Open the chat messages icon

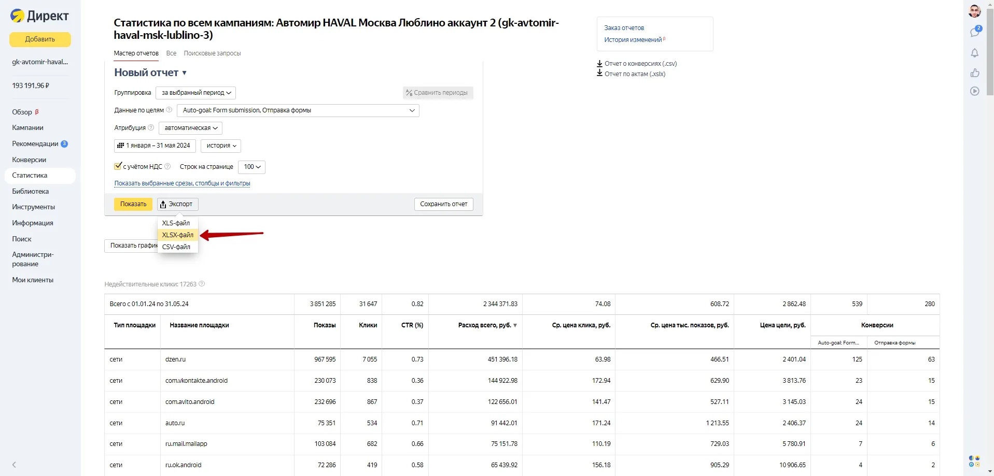975,32
